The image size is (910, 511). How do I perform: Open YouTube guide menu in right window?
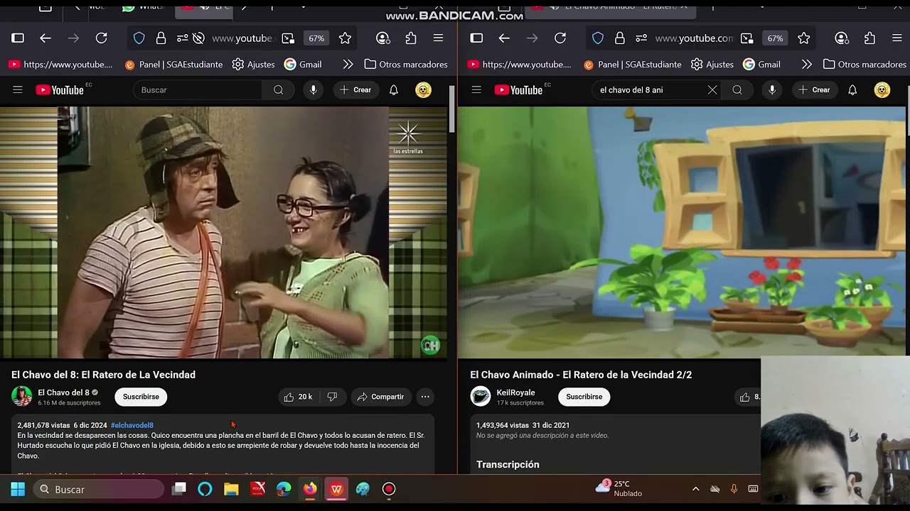click(x=476, y=90)
